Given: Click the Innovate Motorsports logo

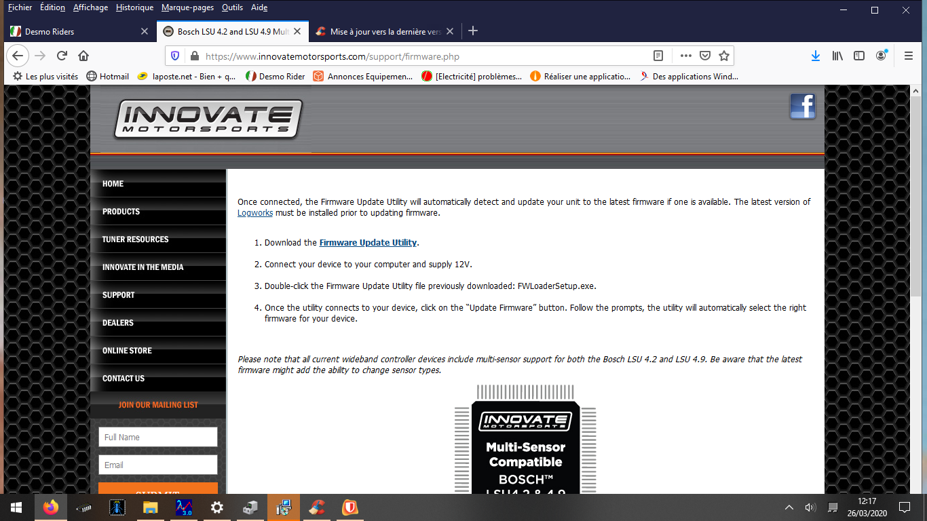Looking at the screenshot, I should [208, 119].
